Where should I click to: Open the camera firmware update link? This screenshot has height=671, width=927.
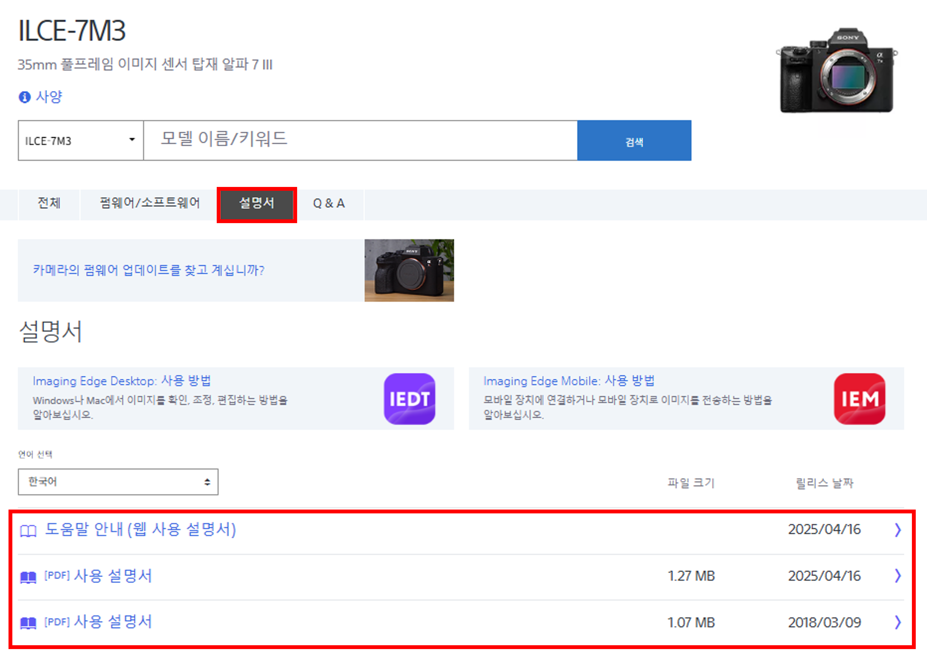pos(149,270)
